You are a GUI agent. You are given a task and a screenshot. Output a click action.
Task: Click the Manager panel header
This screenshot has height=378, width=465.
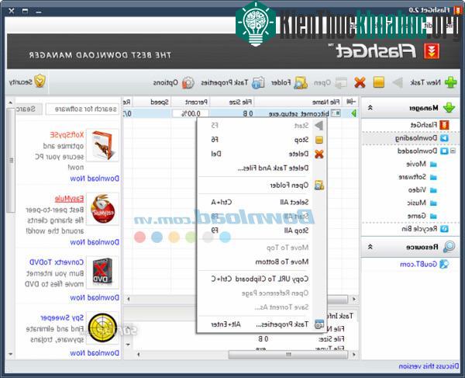tap(410, 107)
